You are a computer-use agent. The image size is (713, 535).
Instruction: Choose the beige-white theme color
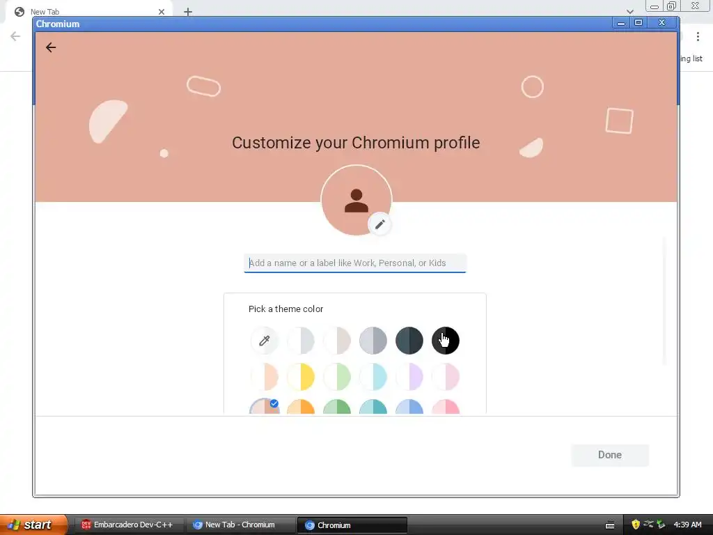tap(337, 340)
